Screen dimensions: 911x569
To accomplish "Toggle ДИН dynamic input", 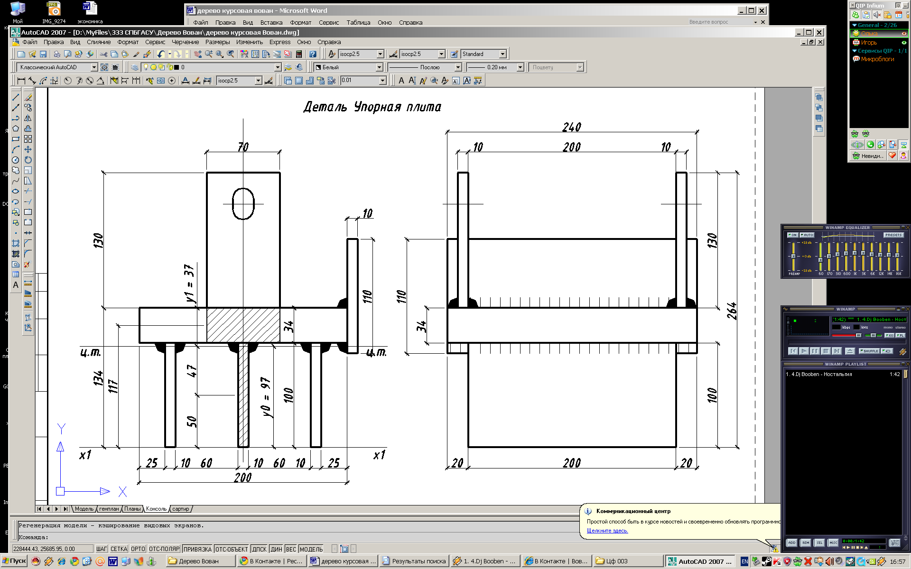I will 277,549.
